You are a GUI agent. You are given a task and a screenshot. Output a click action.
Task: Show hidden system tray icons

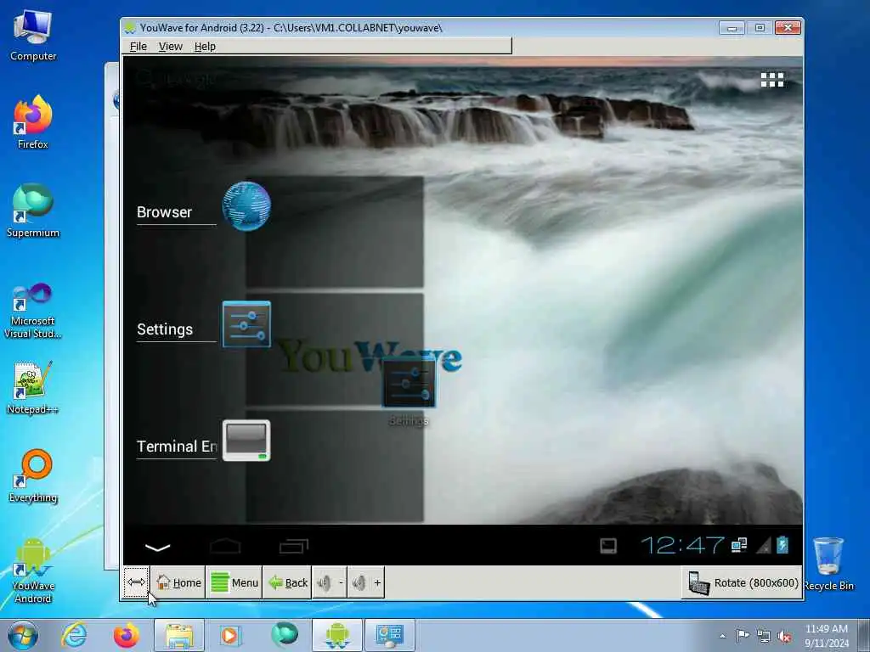(722, 636)
